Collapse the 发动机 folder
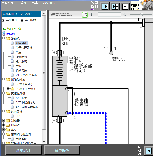 click(x=3, y=38)
